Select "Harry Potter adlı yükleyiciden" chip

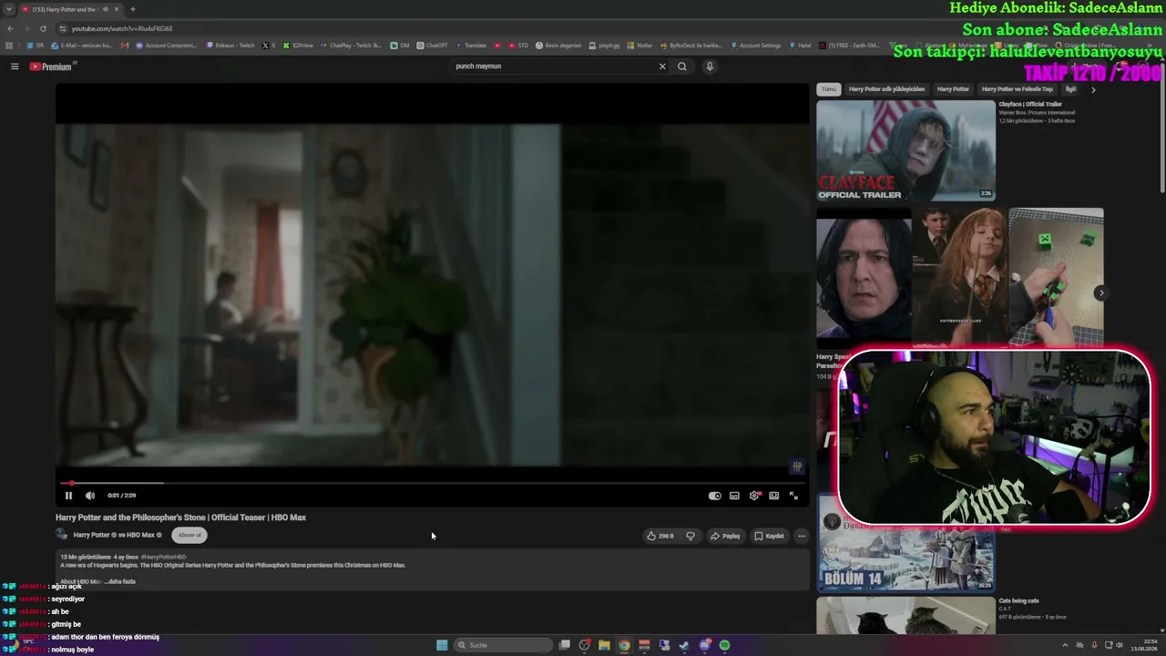tap(886, 89)
